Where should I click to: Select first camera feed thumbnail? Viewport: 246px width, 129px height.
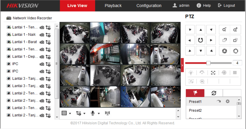pos(75,32)
